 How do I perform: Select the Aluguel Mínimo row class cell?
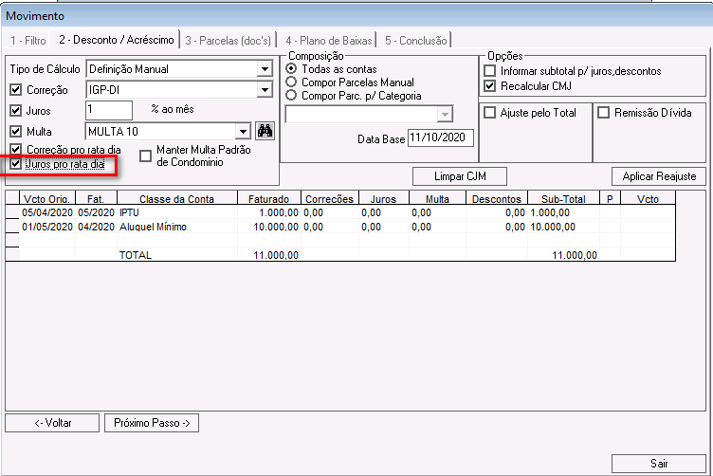click(x=177, y=227)
